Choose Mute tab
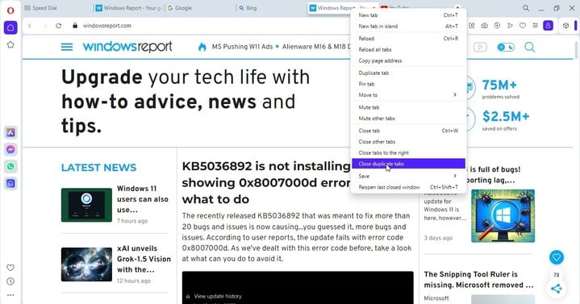The width and height of the screenshot is (580, 304). [408, 107]
